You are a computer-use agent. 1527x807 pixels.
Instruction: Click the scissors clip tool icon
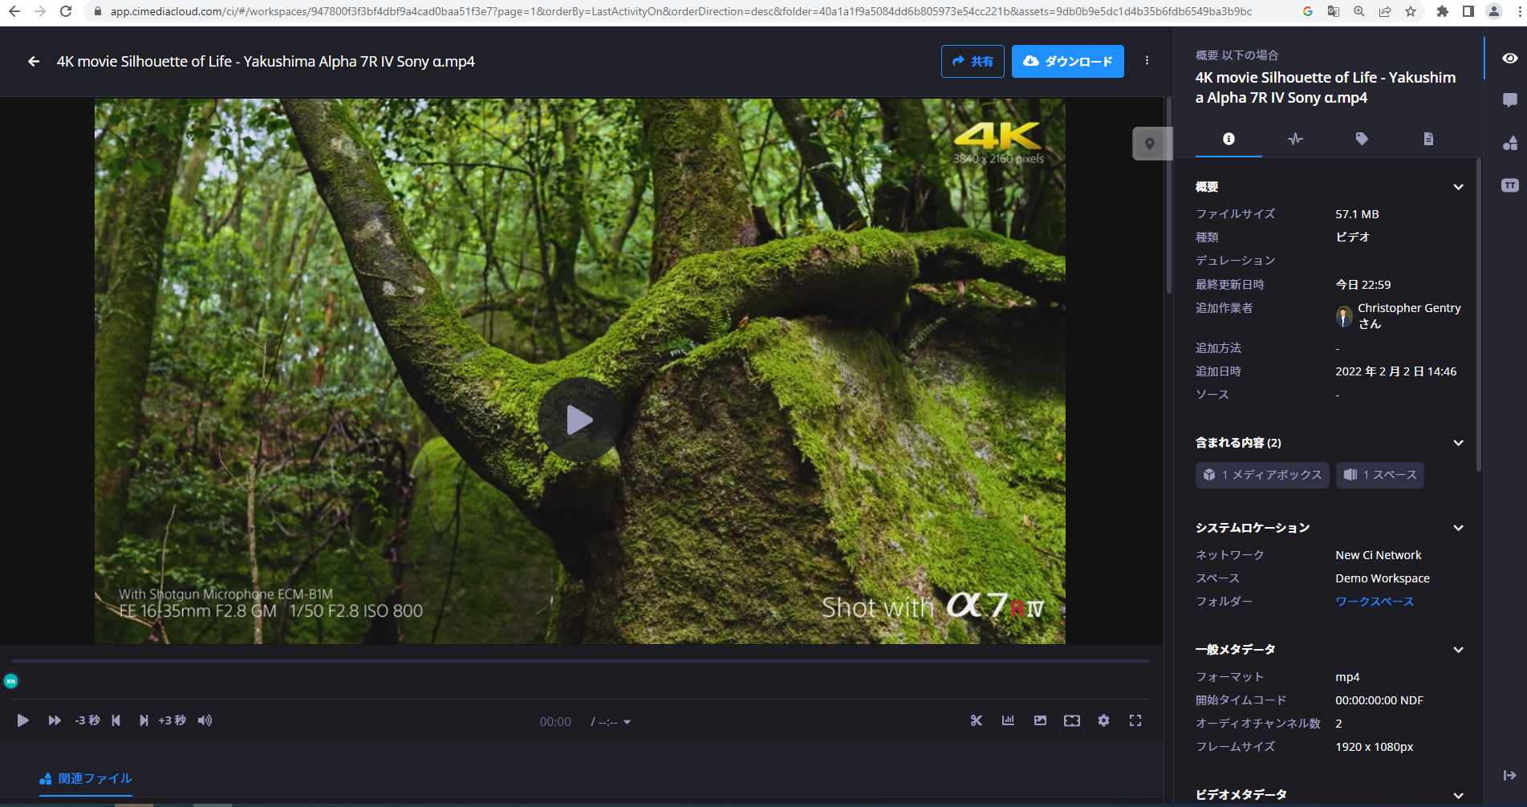coord(977,720)
